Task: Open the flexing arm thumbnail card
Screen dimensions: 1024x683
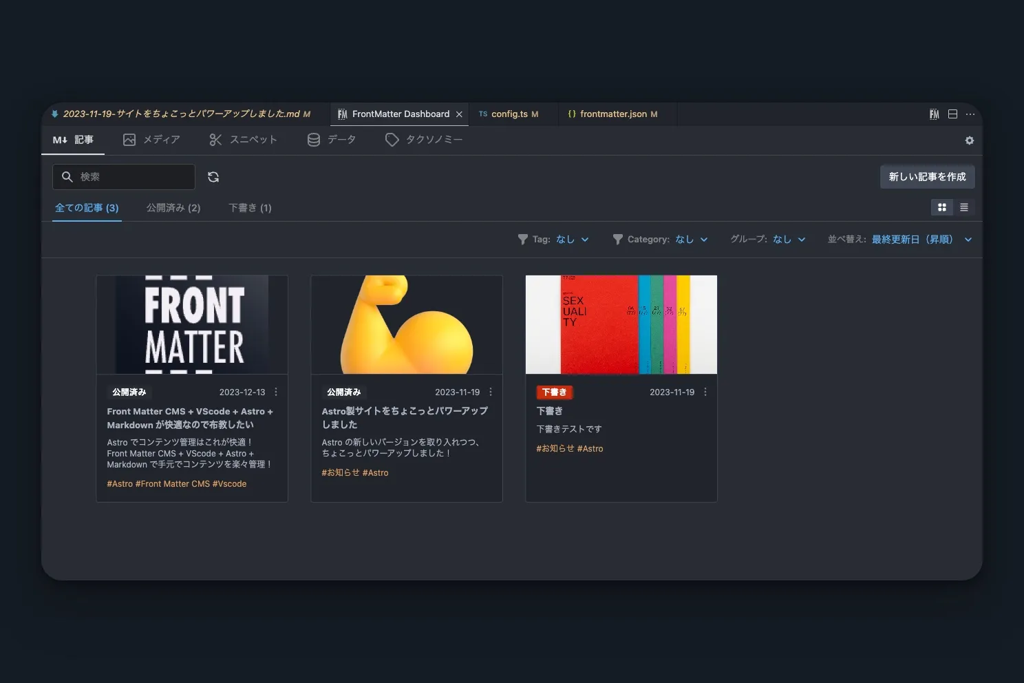Action: pos(407,324)
